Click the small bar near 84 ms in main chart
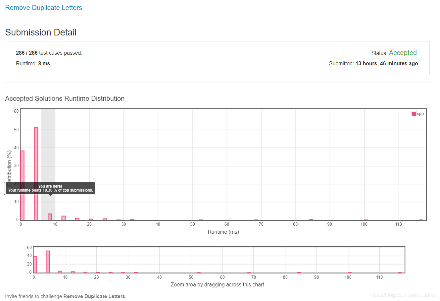Viewport: 440px width, 301px height. (x=311, y=220)
